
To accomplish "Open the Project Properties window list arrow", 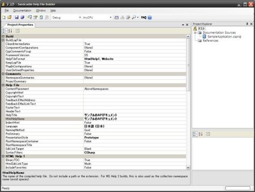I will 183,25.
